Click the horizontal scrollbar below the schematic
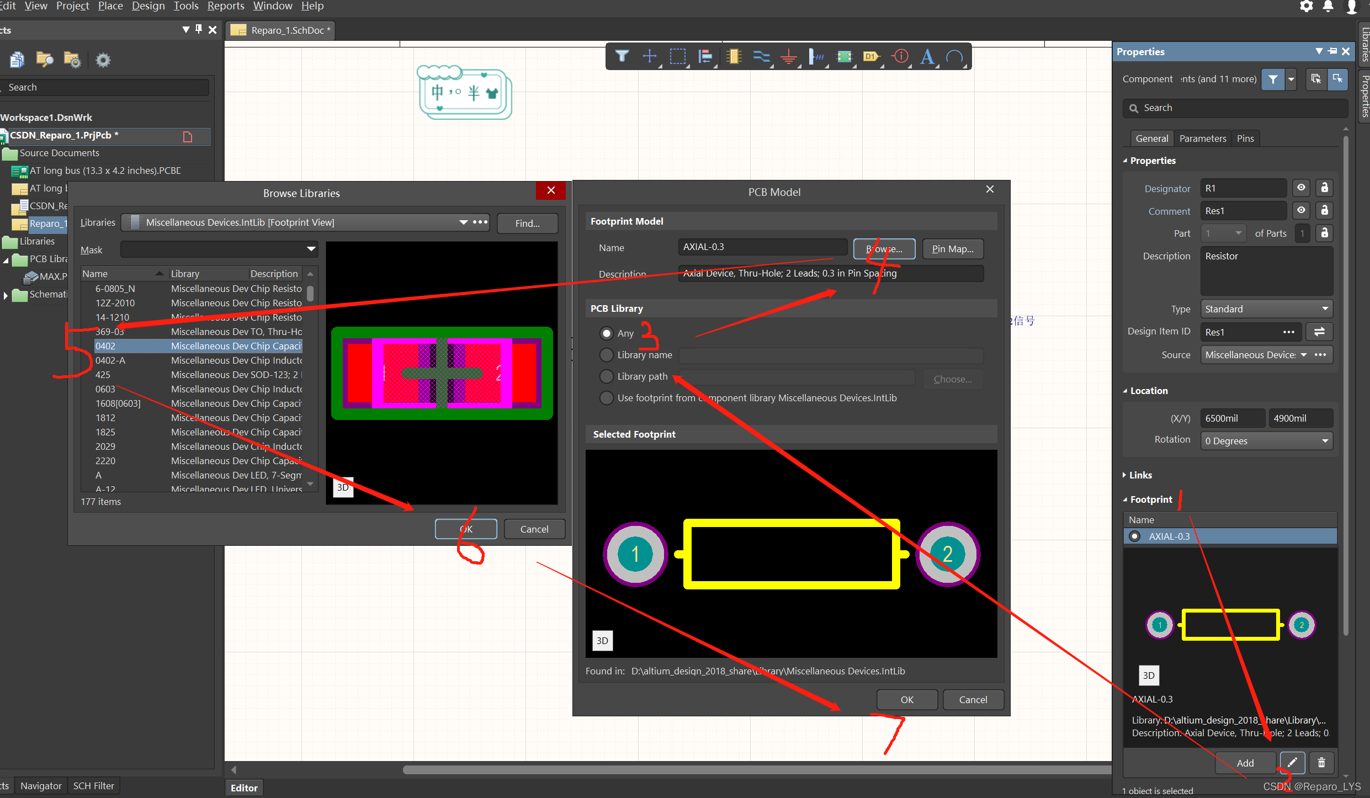The image size is (1370, 798). [x=756, y=770]
